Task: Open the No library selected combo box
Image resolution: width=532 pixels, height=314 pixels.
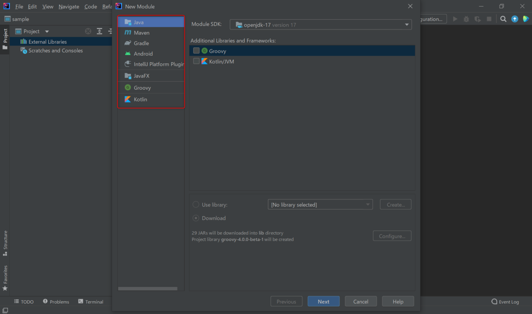Action: [x=320, y=205]
